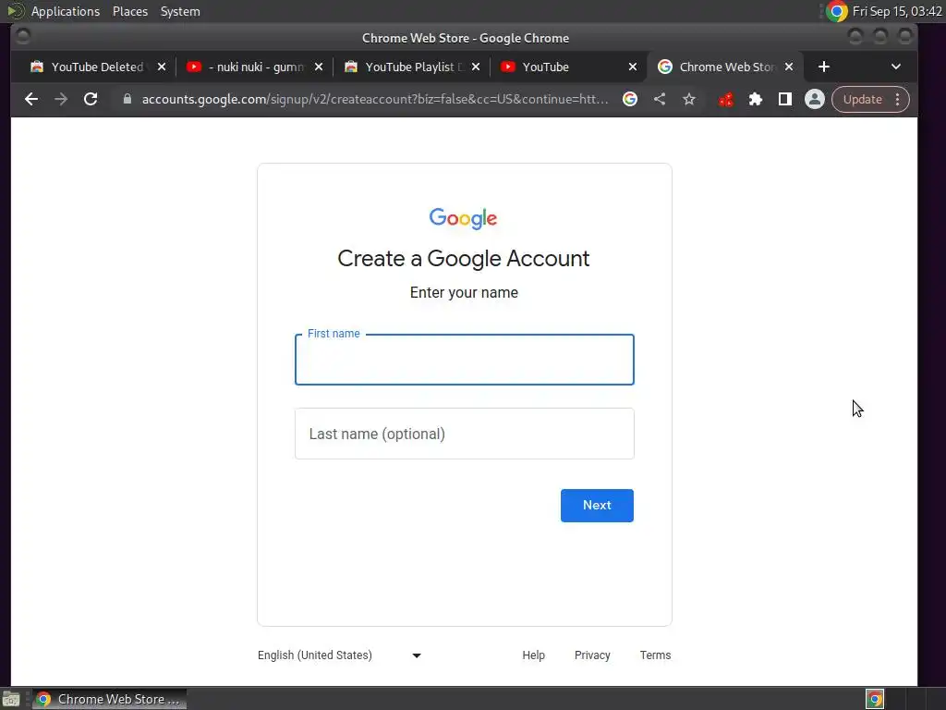
Task: Close the nuki nuki tab
Action: click(x=319, y=67)
